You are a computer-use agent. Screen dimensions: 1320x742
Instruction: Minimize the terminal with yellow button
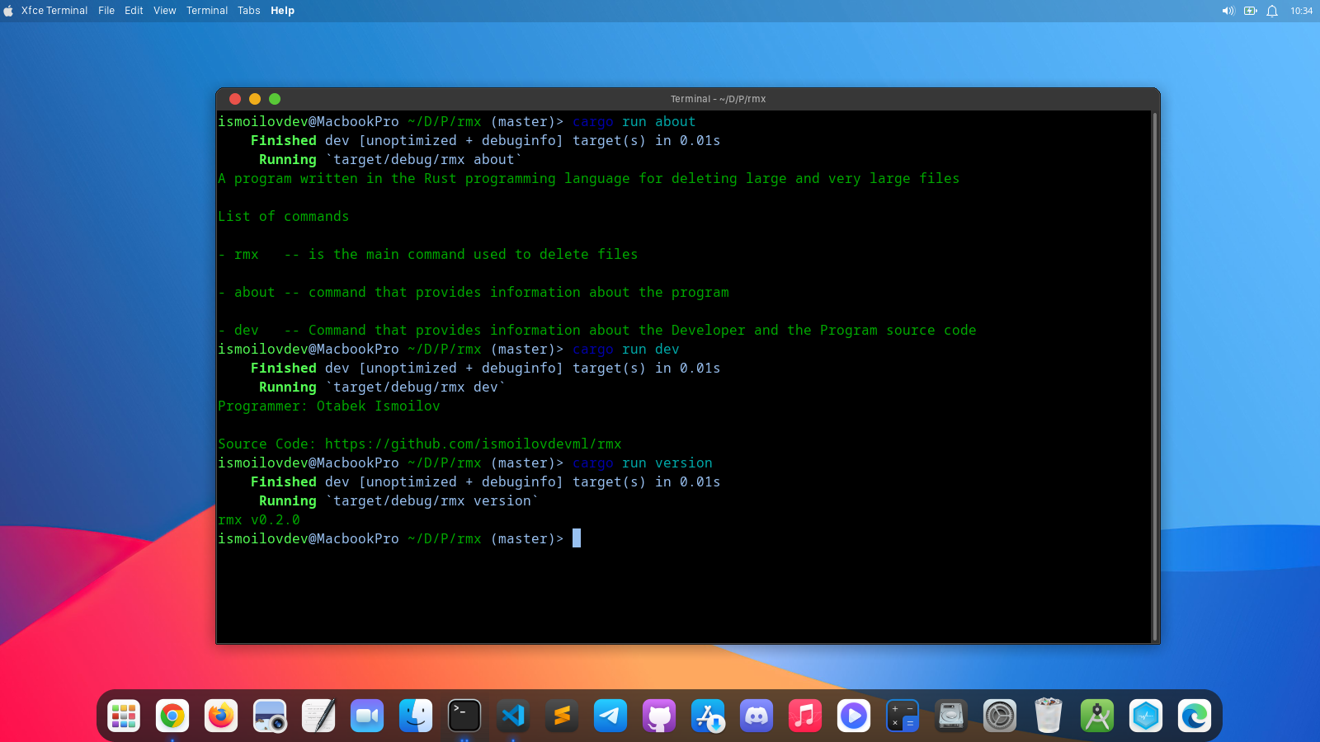pos(255,99)
